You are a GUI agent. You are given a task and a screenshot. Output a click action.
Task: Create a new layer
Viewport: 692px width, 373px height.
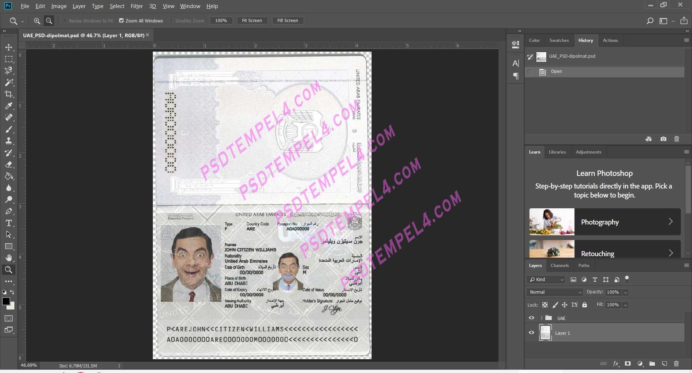click(x=664, y=364)
